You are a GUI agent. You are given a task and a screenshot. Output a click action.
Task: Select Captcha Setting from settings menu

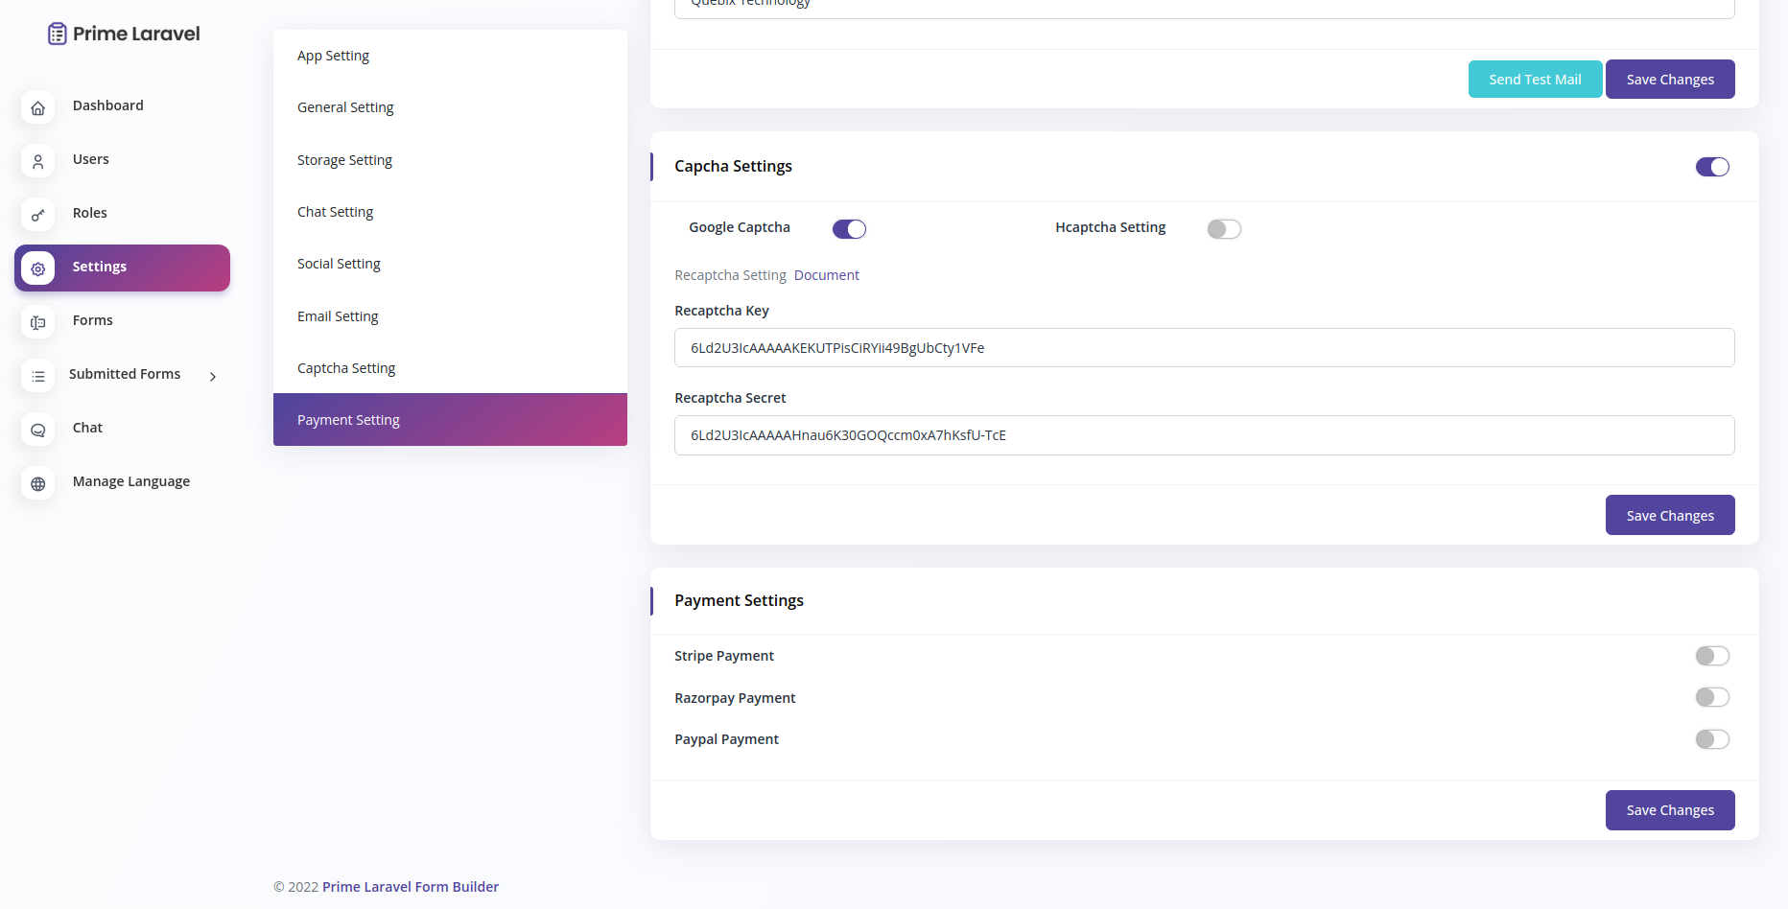346,367
